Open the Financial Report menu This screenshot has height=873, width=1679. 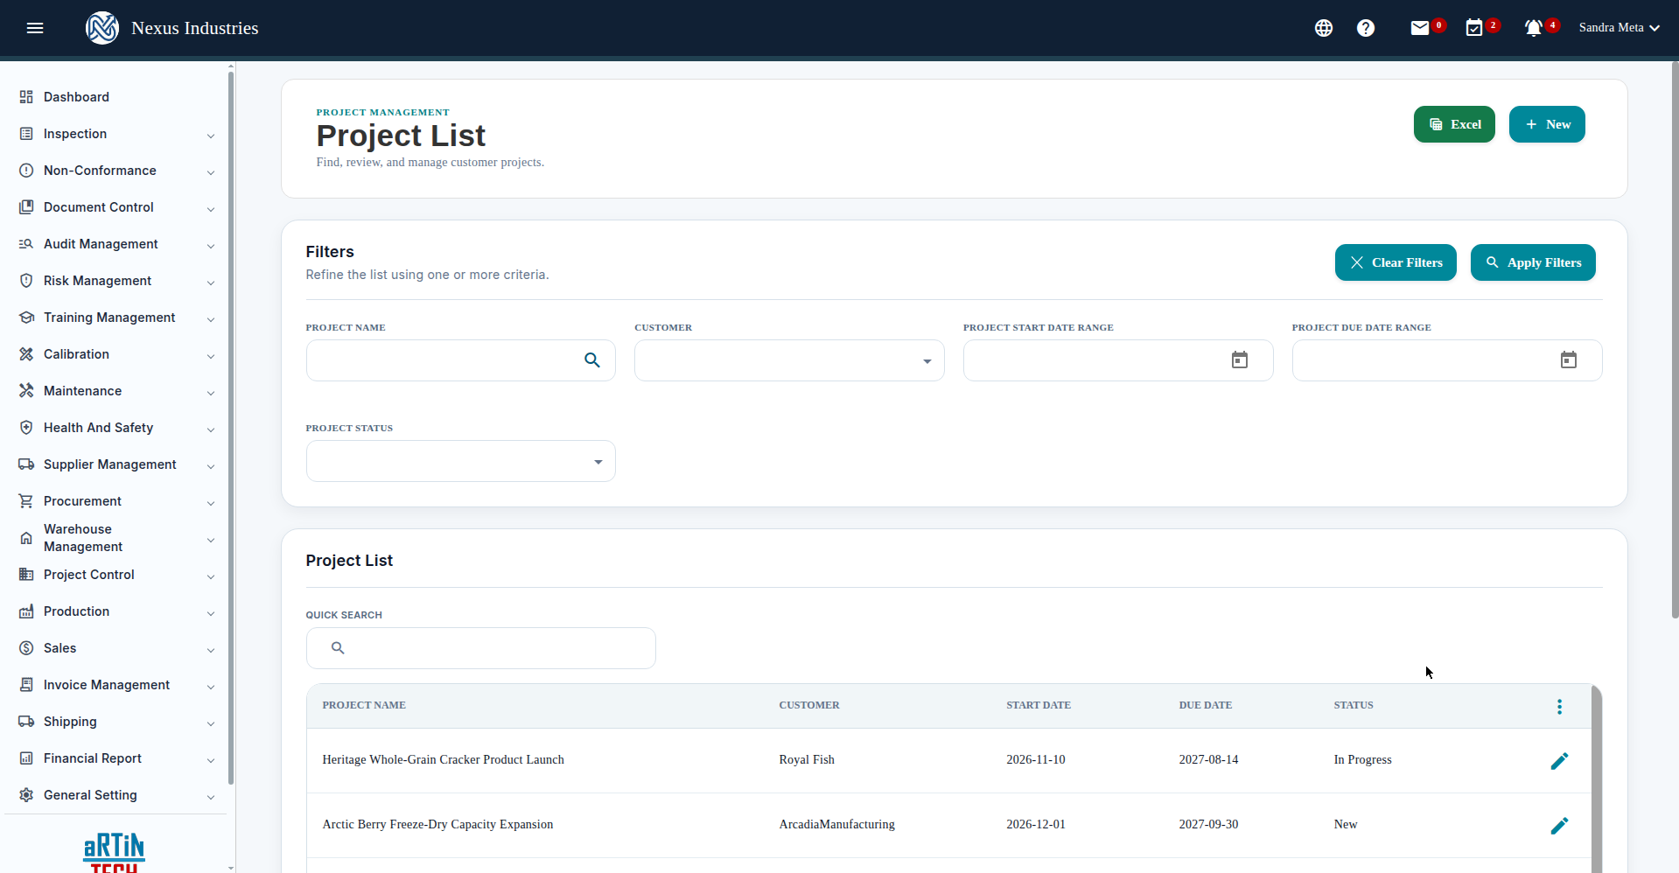116,758
